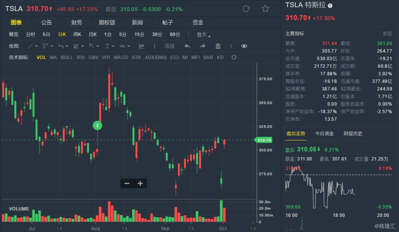The height and width of the screenshot is (232, 399).
Task: Delete drawings with the trash icon
Action: point(218,46)
